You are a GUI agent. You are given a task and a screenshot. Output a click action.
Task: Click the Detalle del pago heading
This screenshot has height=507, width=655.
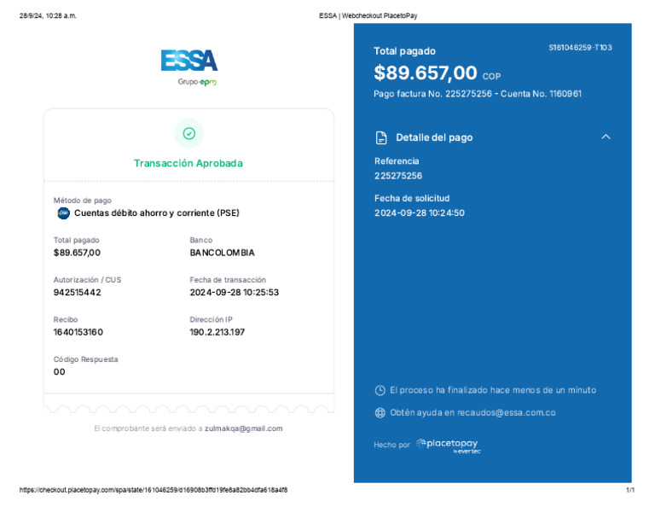434,137
